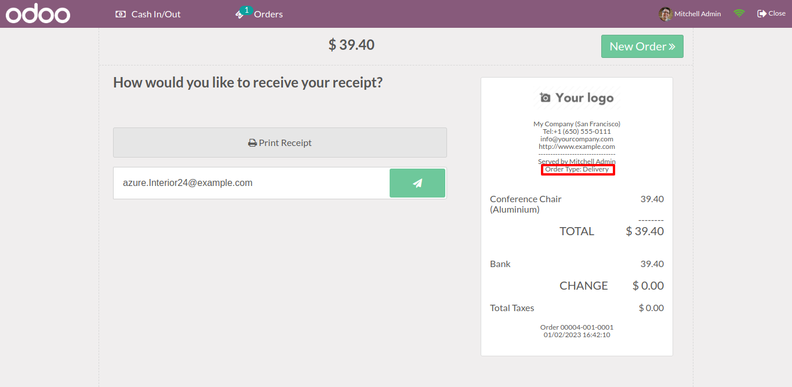Viewport: 792px width, 387px height.
Task: Send receipt with paper plane button
Action: [417, 183]
